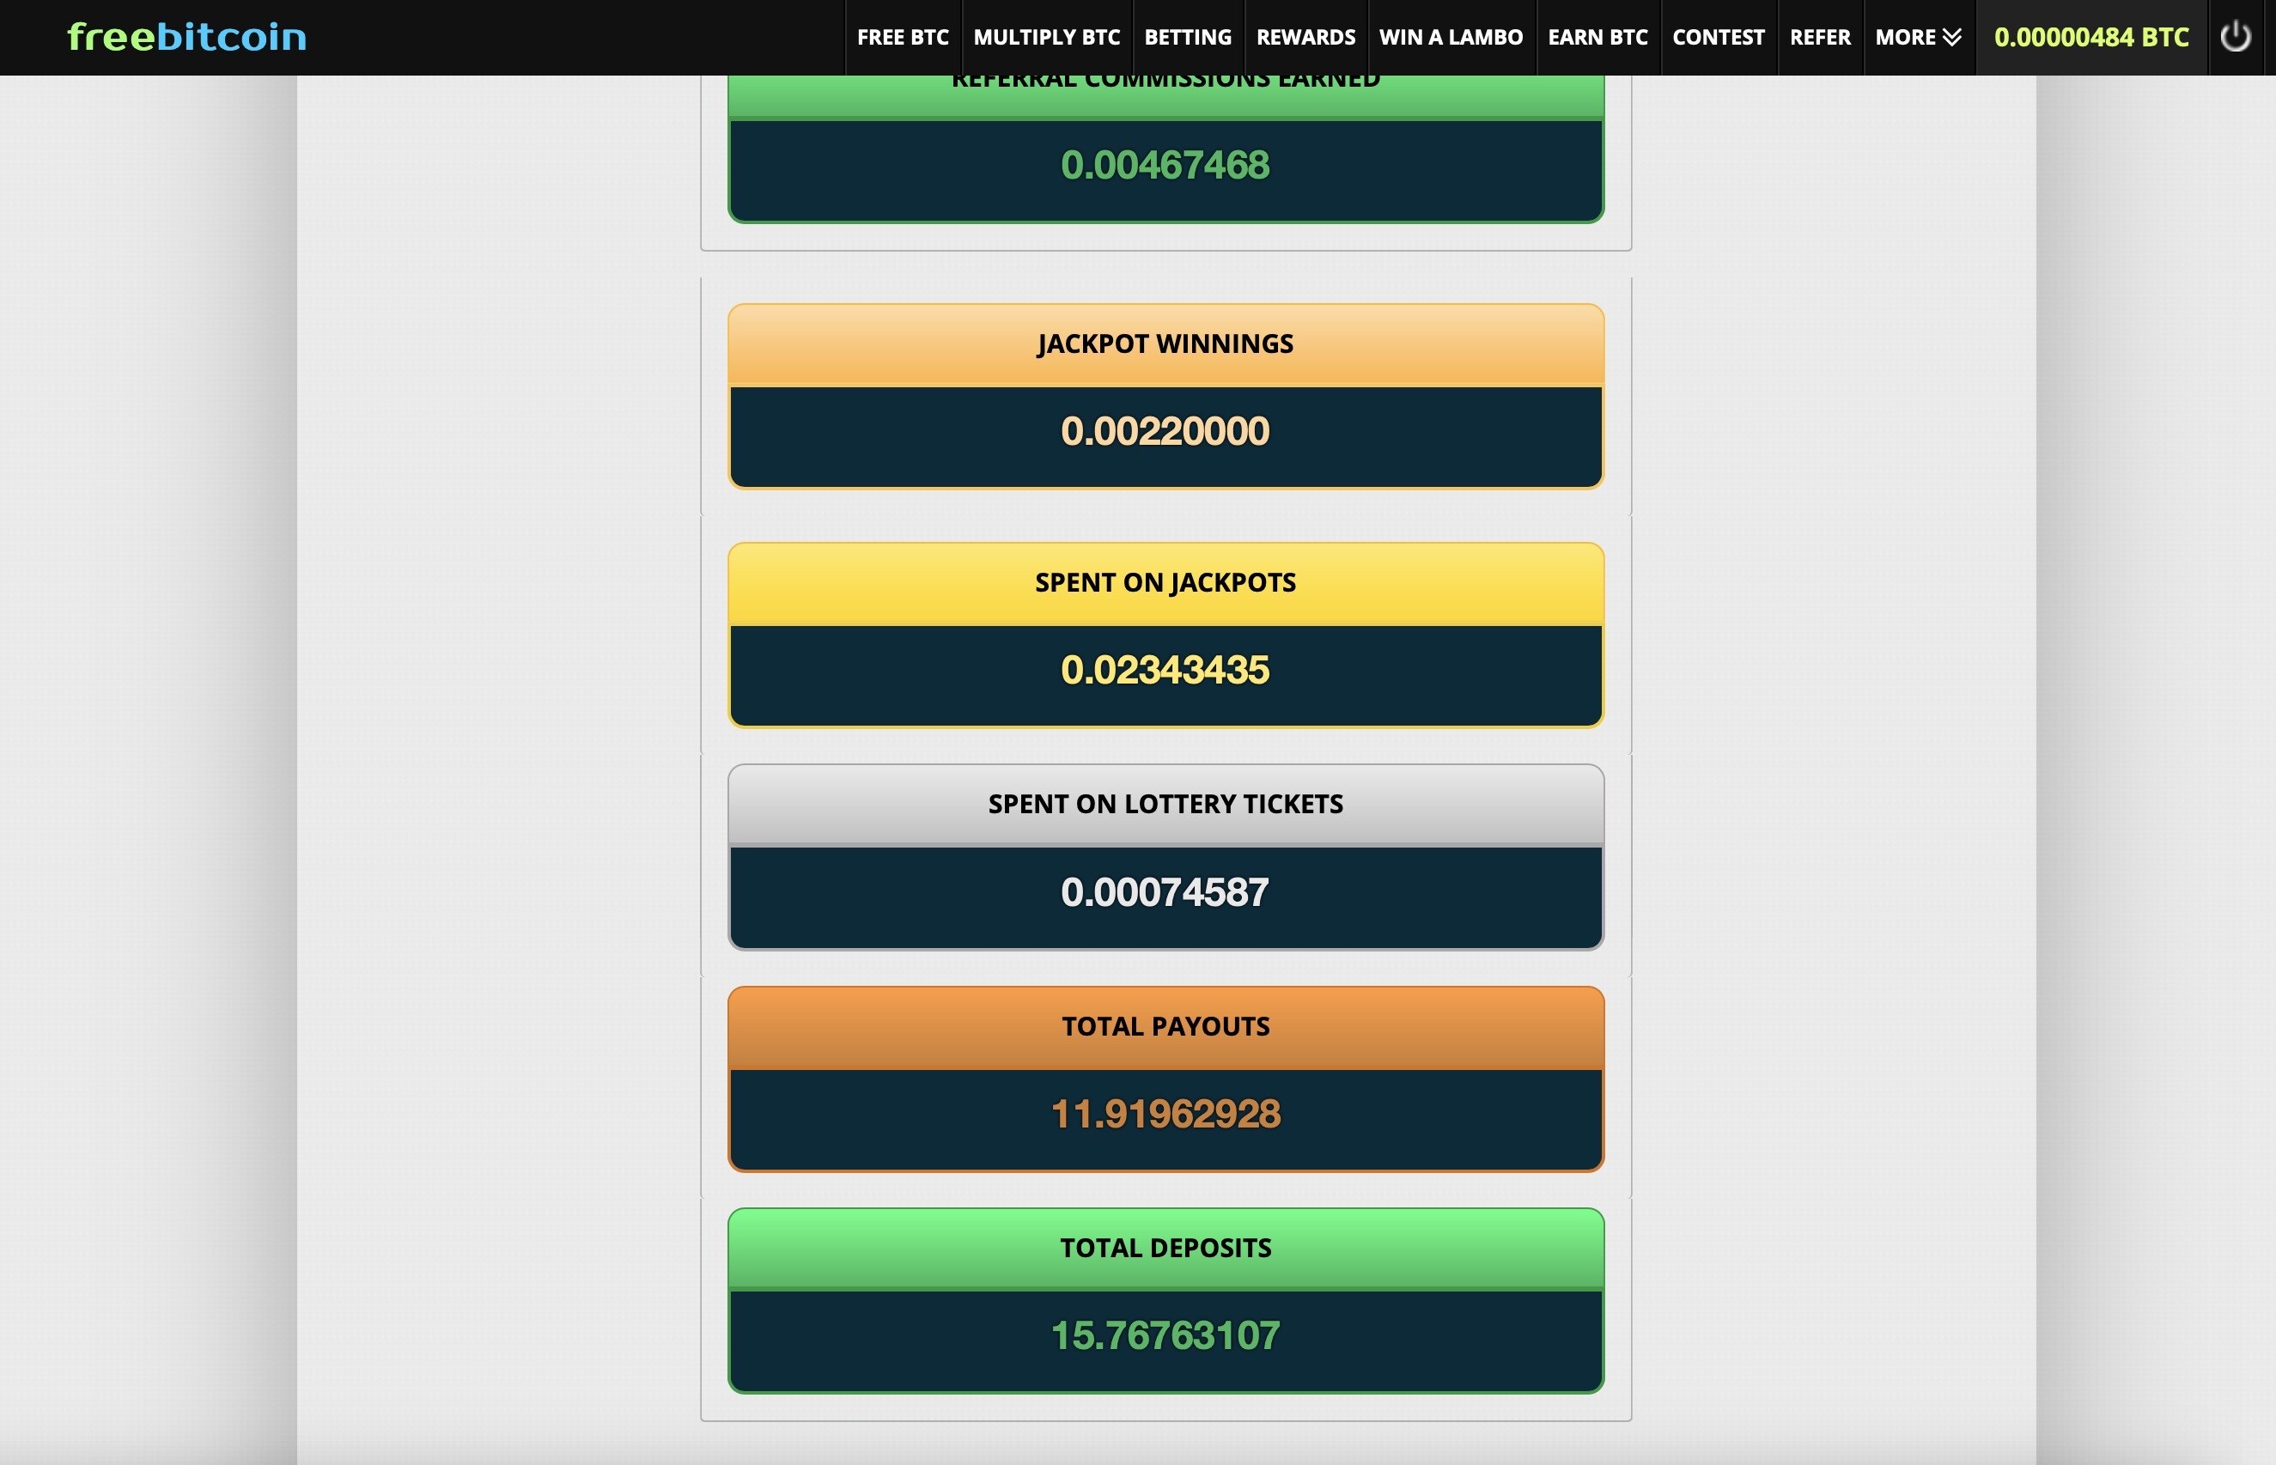Open the CONTEST page
This screenshot has width=2276, height=1465.
click(x=1719, y=37)
